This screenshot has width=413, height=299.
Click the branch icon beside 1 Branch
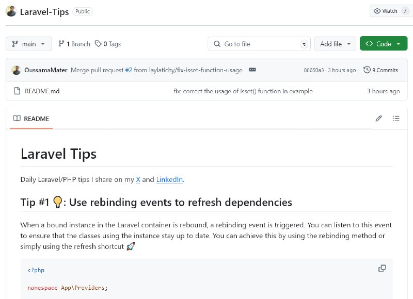pos(61,44)
